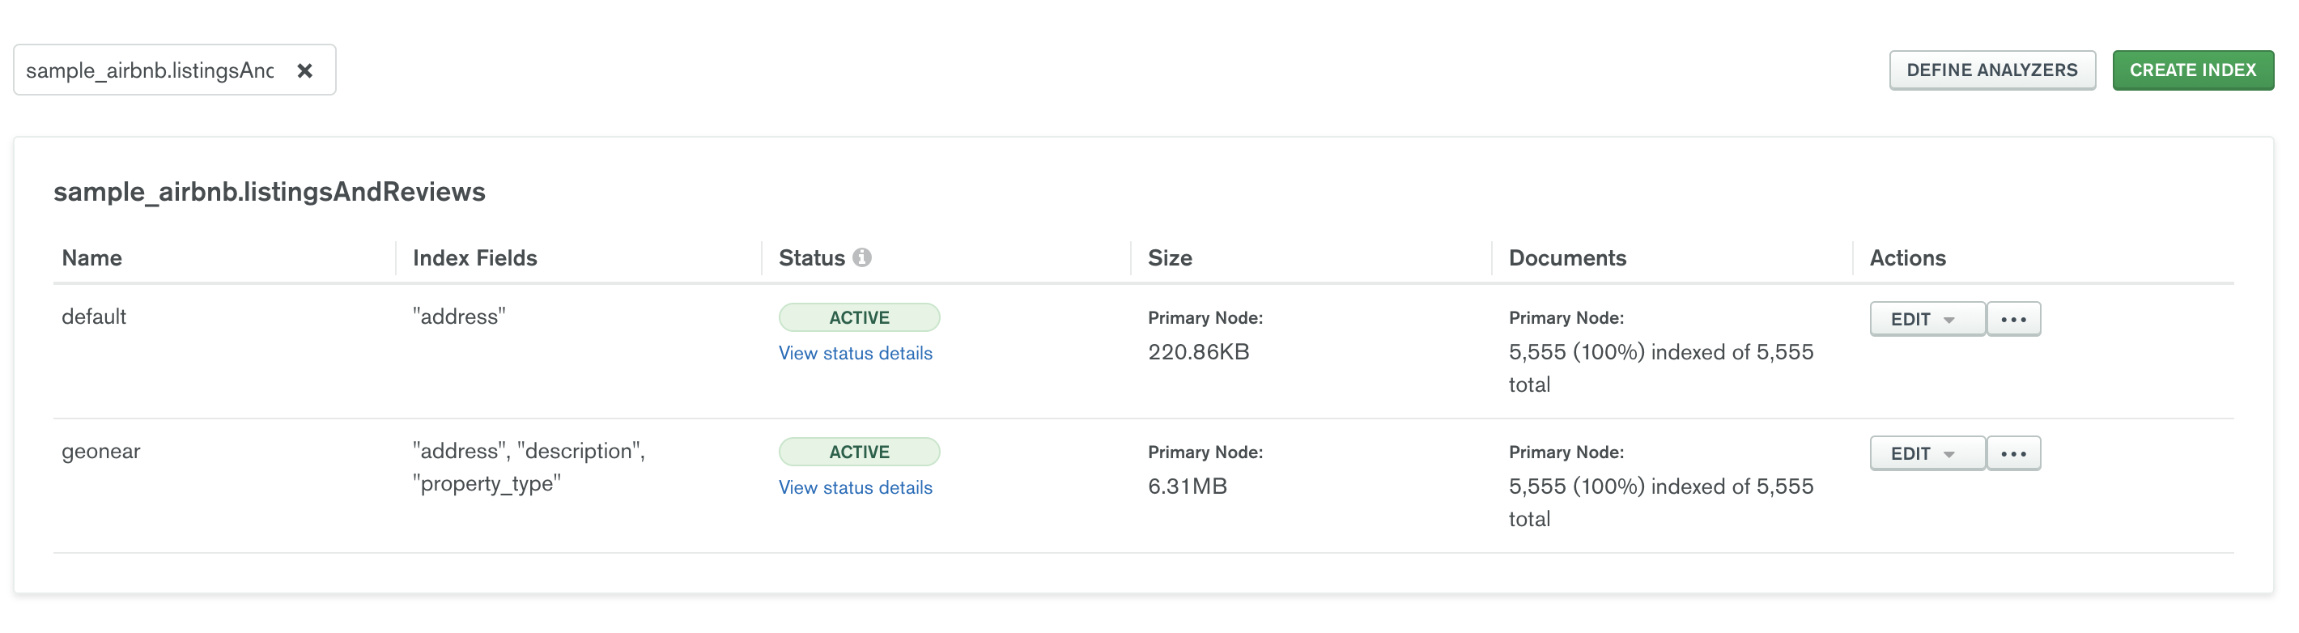This screenshot has height=633, width=2299.
Task: Select the geonear index name
Action: (101, 451)
